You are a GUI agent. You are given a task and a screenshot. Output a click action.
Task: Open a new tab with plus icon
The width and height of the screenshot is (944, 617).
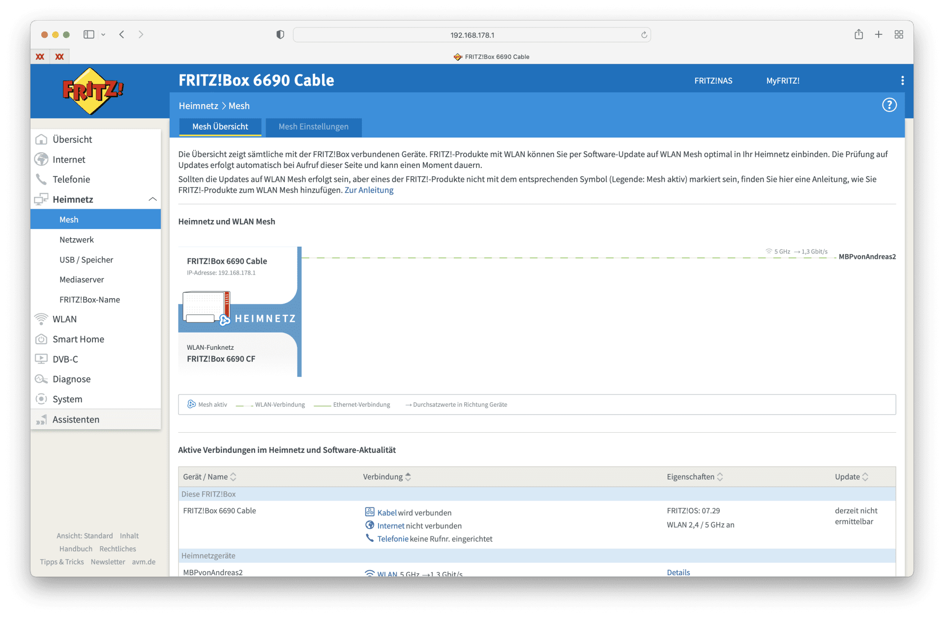coord(879,34)
